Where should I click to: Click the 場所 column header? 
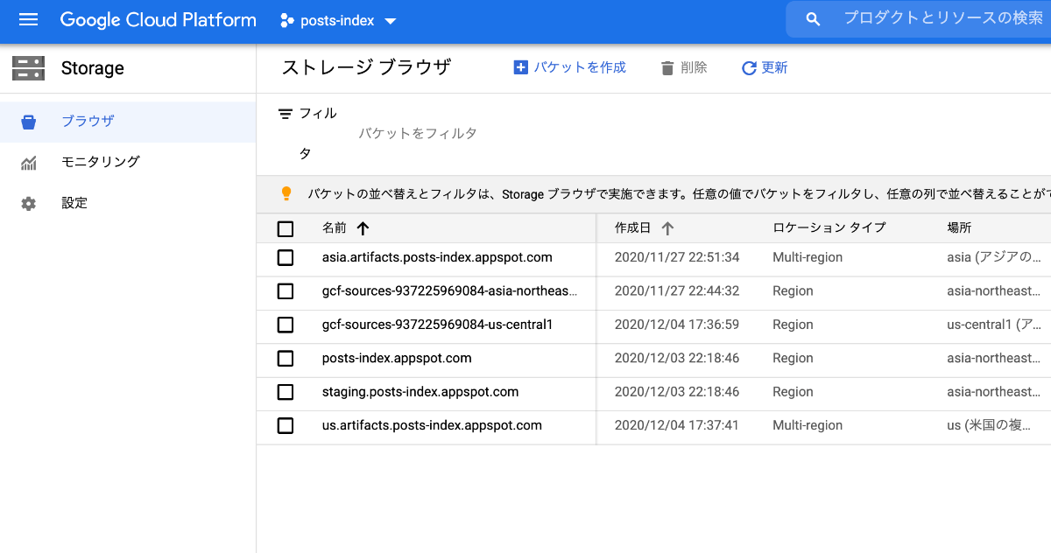point(959,228)
